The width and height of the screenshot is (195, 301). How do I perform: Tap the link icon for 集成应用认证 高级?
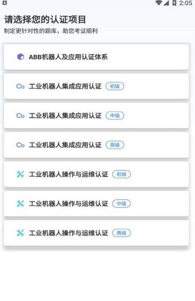[20, 145]
